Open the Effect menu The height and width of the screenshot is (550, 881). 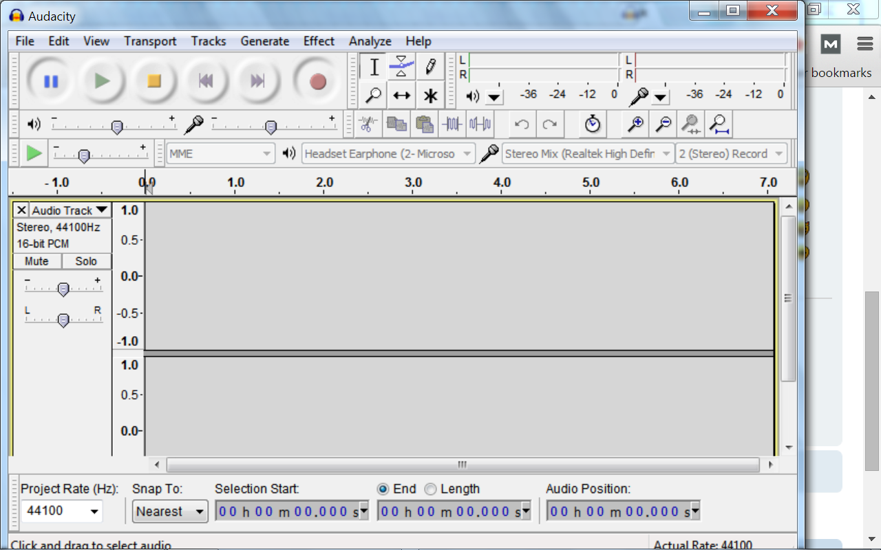tap(319, 41)
